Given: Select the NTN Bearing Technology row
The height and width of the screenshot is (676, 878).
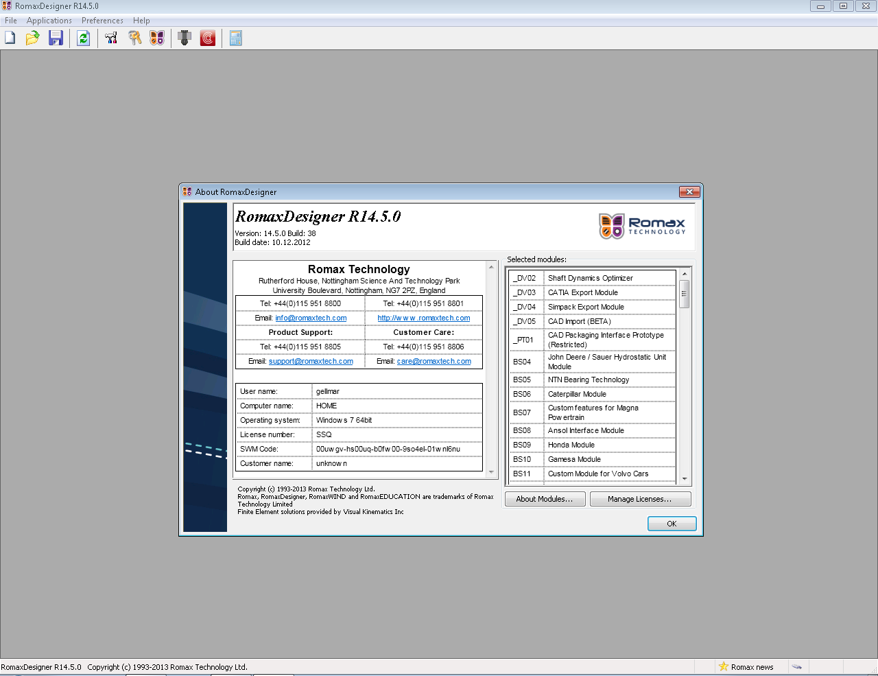Looking at the screenshot, I should (593, 380).
